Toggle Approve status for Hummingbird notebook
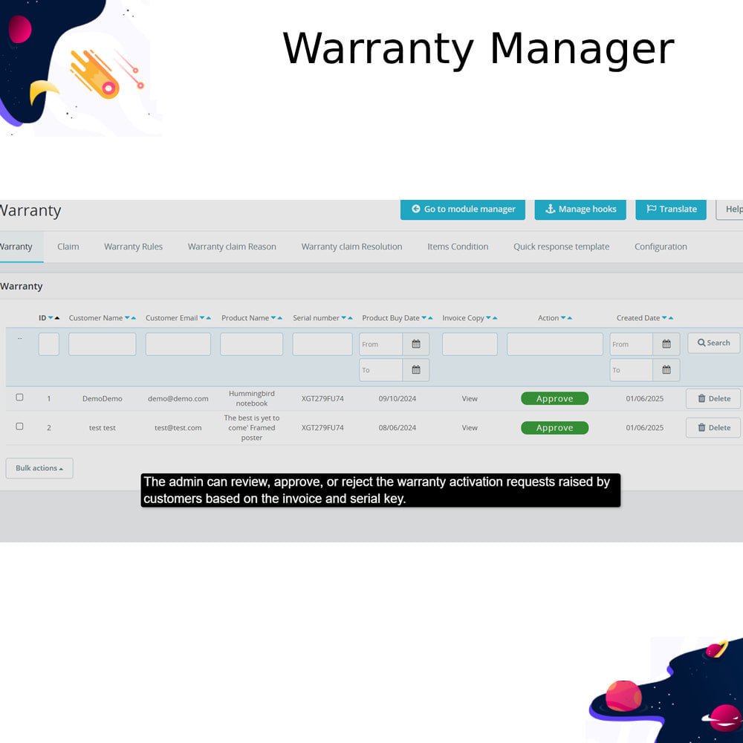743x743 pixels. 554,399
